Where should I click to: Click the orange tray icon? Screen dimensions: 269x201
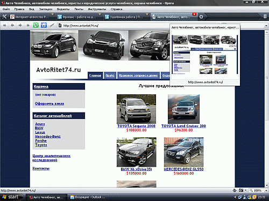(x=254, y=197)
